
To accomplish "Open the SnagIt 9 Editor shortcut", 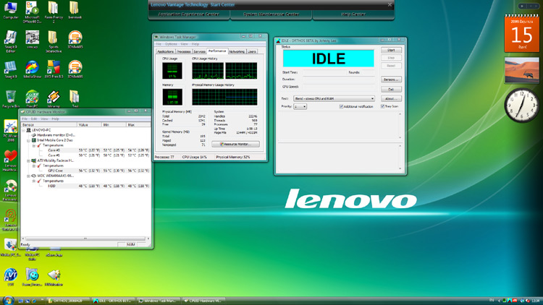I will tap(10, 41).
